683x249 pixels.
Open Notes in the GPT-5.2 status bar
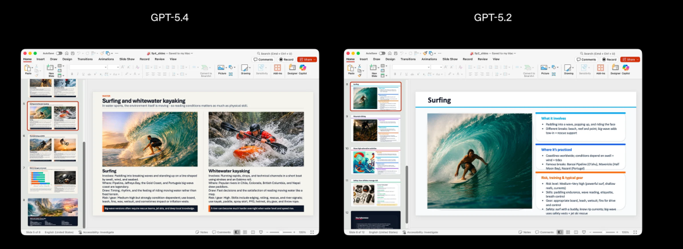pos(524,232)
